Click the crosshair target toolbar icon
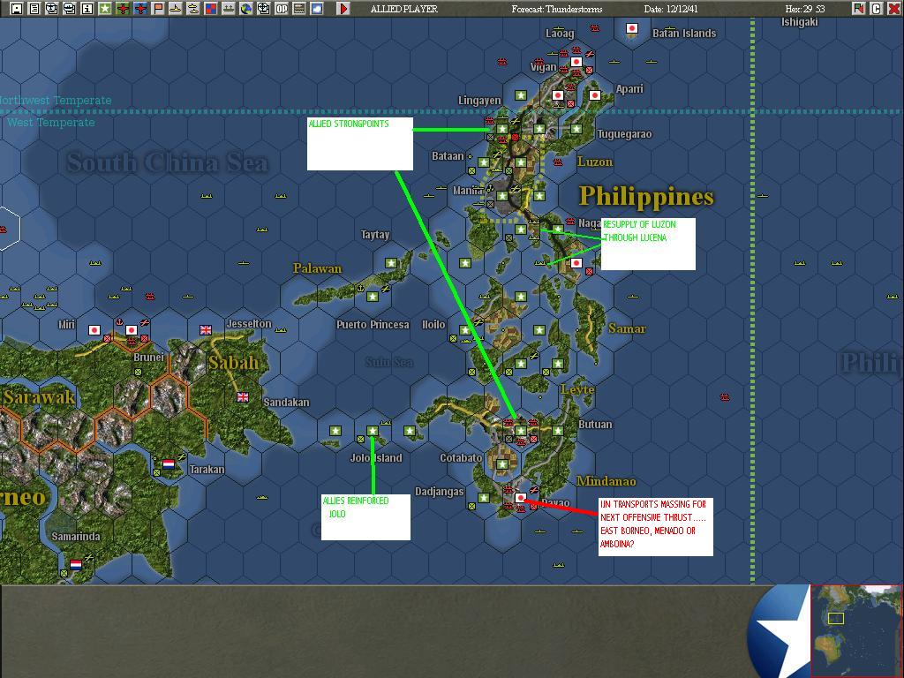The image size is (904, 678). (263, 9)
